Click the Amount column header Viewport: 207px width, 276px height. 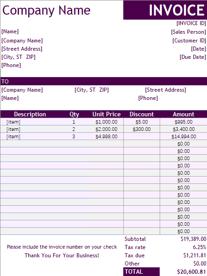pos(183,114)
